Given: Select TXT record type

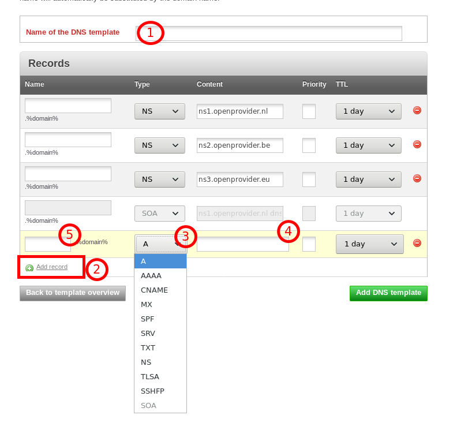Looking at the screenshot, I should coord(160,348).
